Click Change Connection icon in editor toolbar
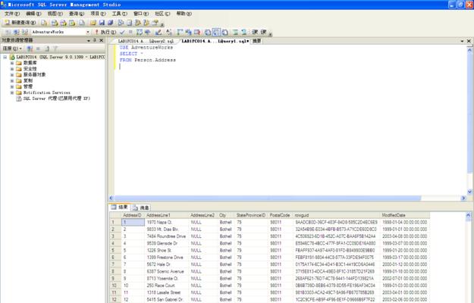 click(25, 32)
